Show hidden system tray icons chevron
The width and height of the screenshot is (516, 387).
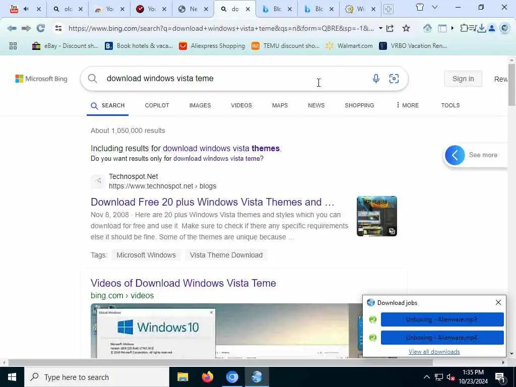[426, 377]
